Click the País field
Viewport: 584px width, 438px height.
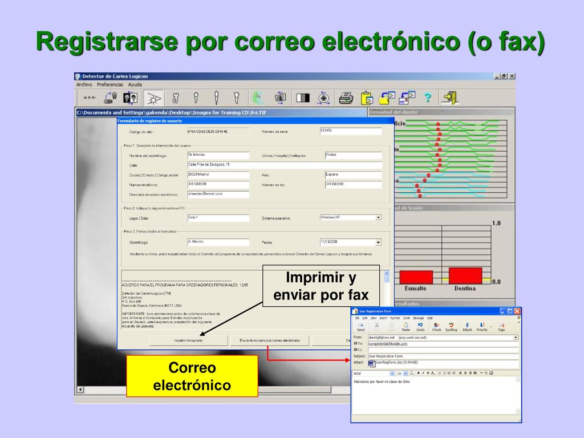point(354,175)
